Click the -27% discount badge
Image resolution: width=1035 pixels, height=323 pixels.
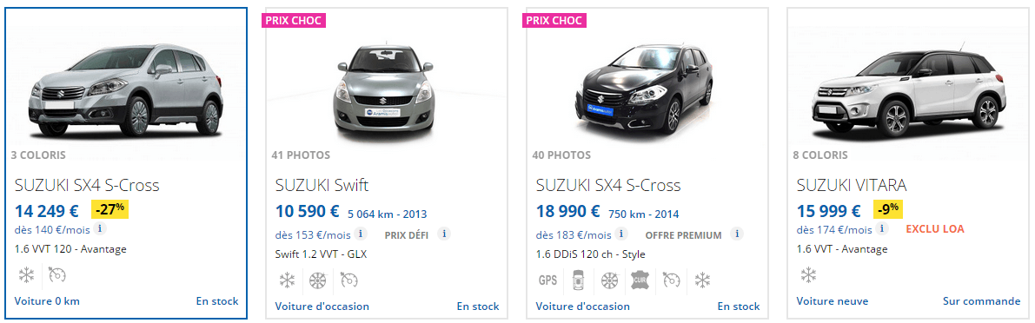pyautogui.click(x=109, y=209)
